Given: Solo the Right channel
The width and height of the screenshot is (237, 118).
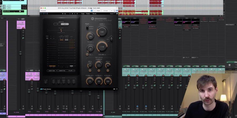Looking at the screenshot, I should click(64, 83).
